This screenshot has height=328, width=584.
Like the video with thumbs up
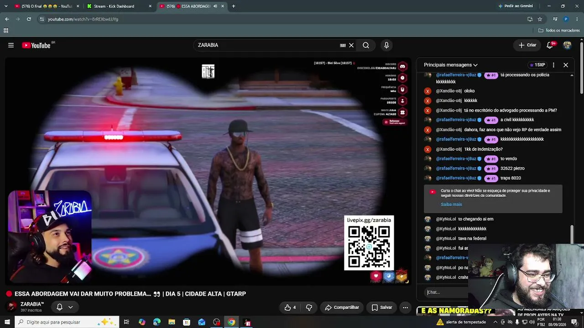290,307
